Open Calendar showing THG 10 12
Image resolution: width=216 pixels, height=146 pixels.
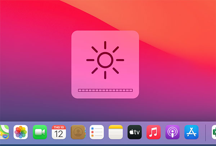point(59,132)
